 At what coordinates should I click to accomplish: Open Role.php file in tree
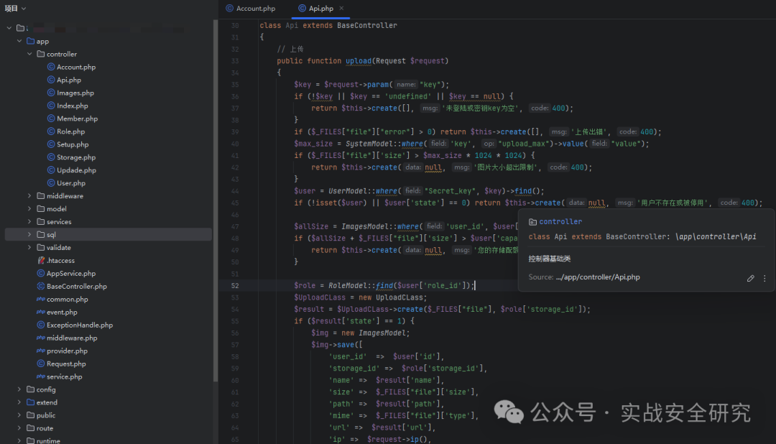click(x=70, y=131)
